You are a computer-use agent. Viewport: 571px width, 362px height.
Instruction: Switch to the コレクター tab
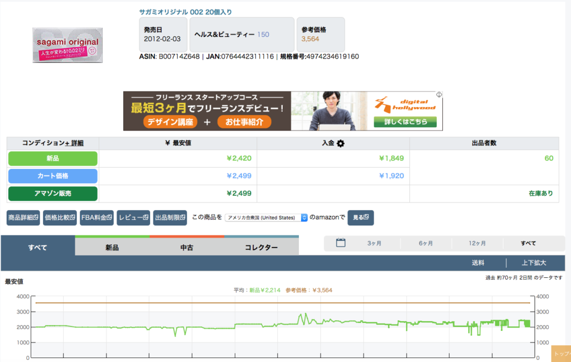click(x=262, y=247)
